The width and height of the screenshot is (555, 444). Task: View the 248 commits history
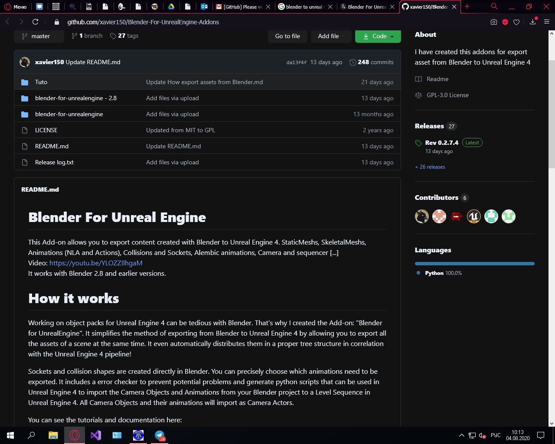click(x=372, y=62)
